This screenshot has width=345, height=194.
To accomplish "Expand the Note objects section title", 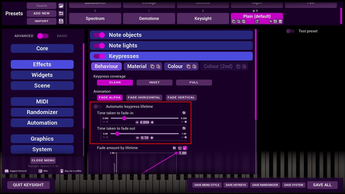I will coord(125,35).
